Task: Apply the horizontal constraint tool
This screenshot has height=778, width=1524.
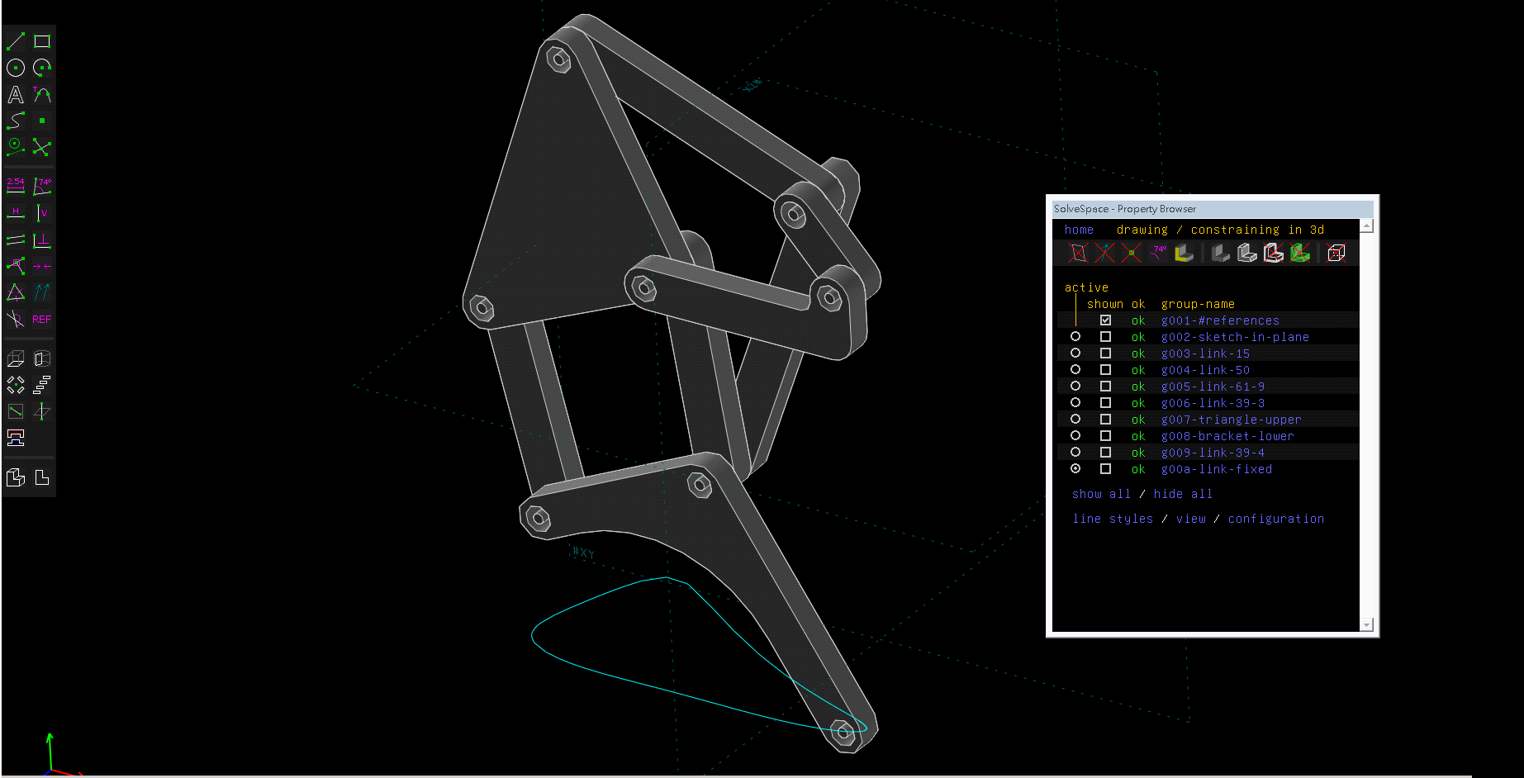Action: click(x=16, y=212)
